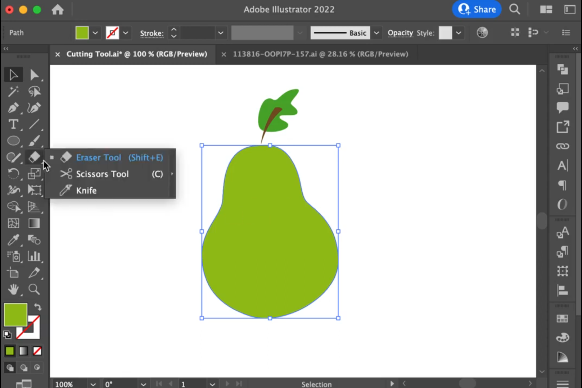582x388 pixels.
Task: Click the Share button
Action: [477, 9]
